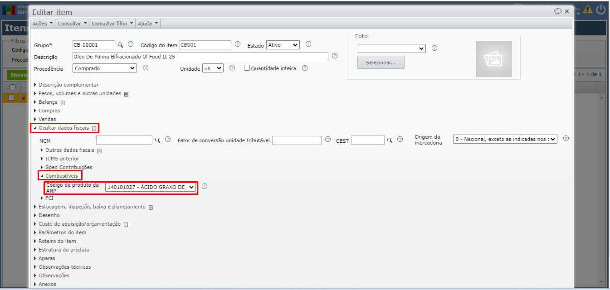
Task: Open help icon next to Procedência dropdown
Action: [x=146, y=68]
